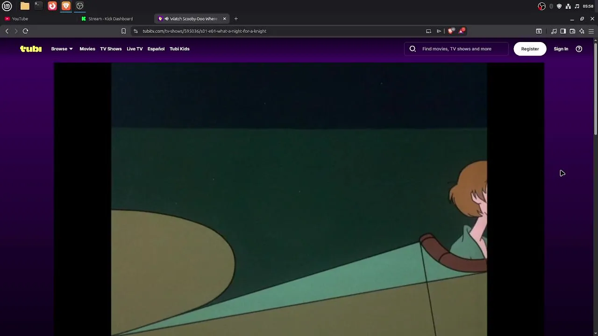Close the Watch Scooby-Doo tab

coord(224,19)
